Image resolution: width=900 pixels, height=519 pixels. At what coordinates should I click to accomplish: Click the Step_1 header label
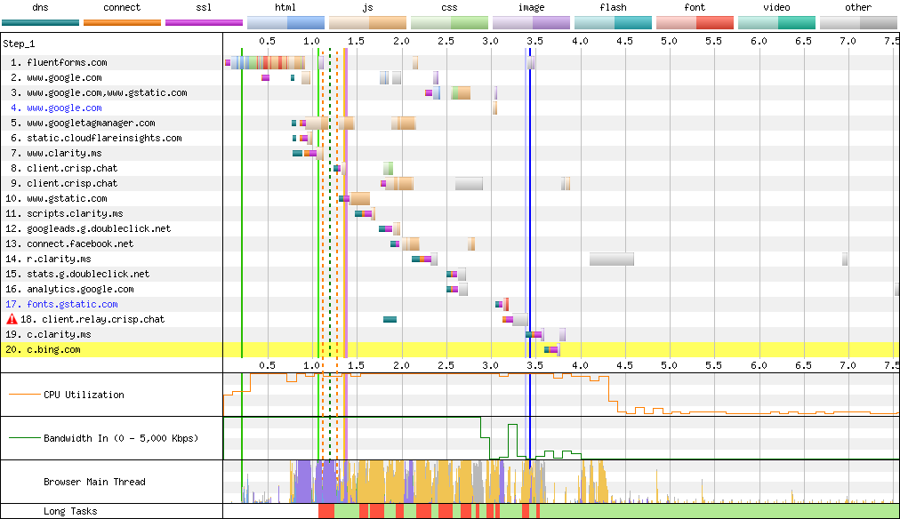click(19, 44)
